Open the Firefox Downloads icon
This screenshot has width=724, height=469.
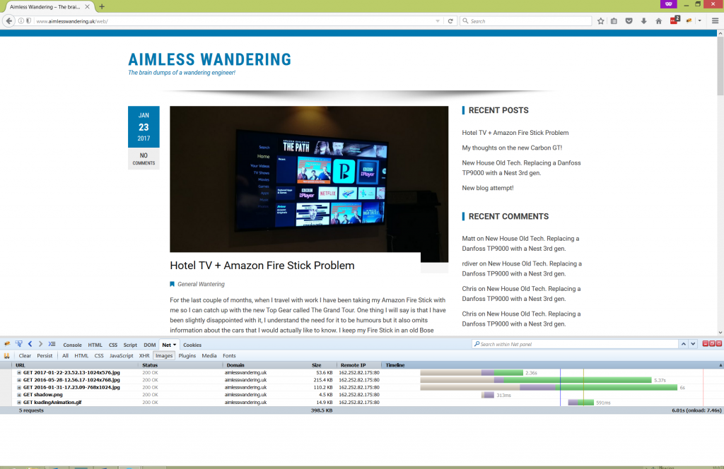(643, 20)
